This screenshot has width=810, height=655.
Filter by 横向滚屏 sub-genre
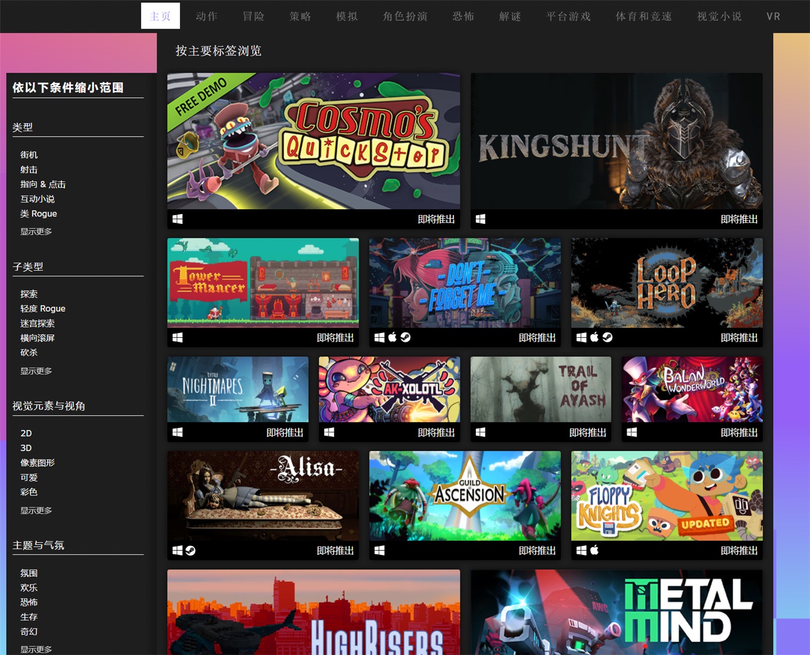coord(38,338)
